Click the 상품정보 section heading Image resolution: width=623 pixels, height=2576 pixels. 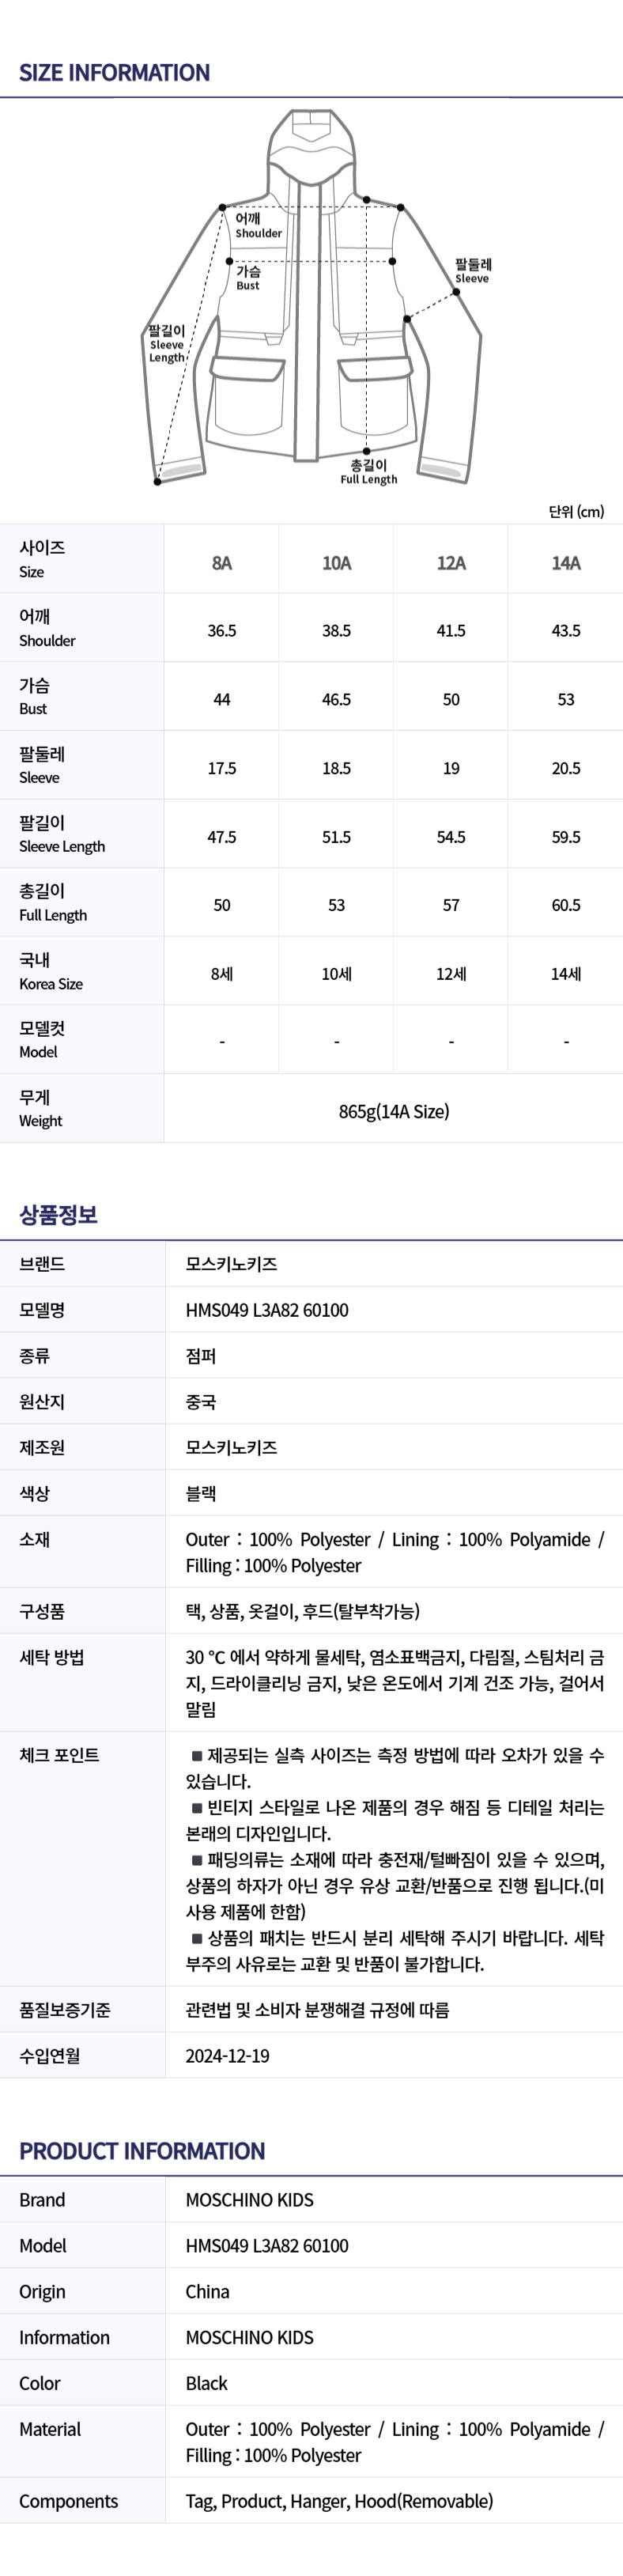point(58,1215)
